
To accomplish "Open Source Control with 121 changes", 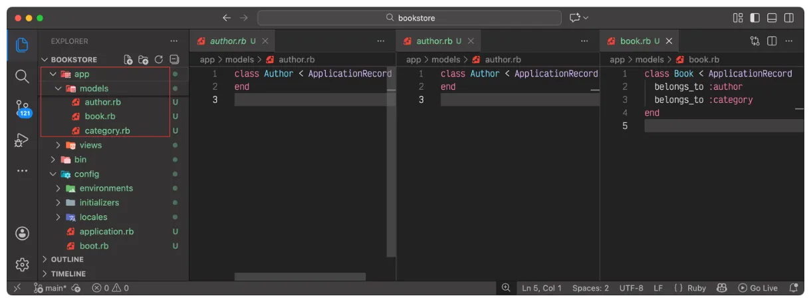I will (22, 108).
